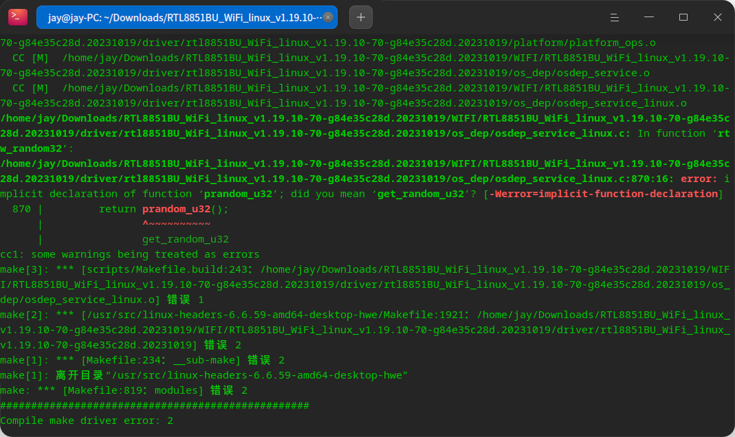Viewport: 735px width, 437px height.
Task: Select the jay@jay-PC Downloads tab
Action: point(186,17)
